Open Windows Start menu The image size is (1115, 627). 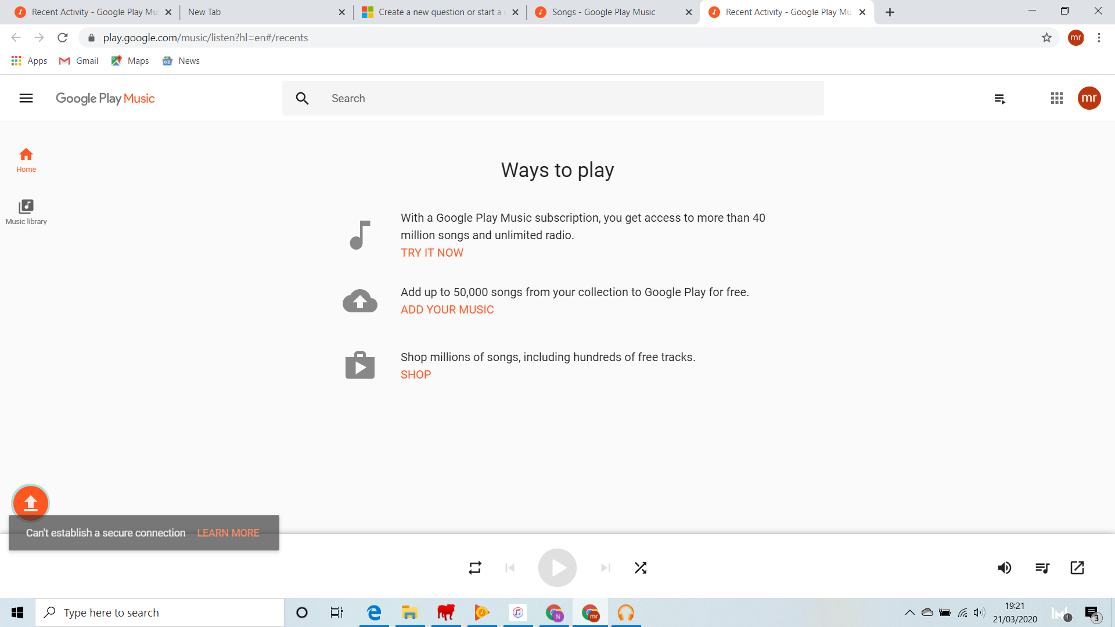click(17, 612)
